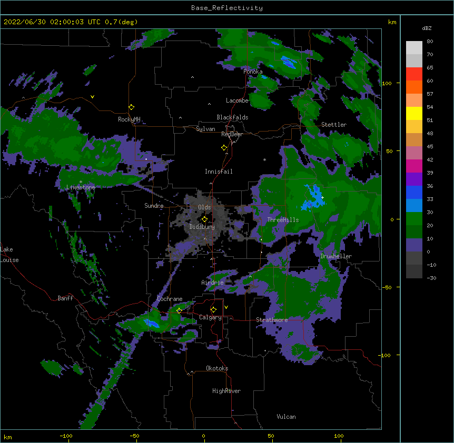Choose the purple 39 dBZ legend swatch
This screenshot has height=443, width=454.
[414, 179]
